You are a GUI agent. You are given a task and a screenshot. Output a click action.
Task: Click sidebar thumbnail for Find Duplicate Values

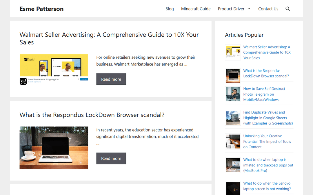click(233, 118)
